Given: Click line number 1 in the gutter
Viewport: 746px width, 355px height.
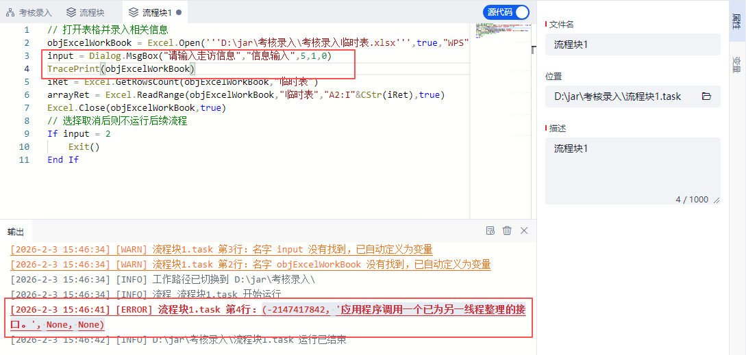Looking at the screenshot, I should pyautogui.click(x=27, y=29).
